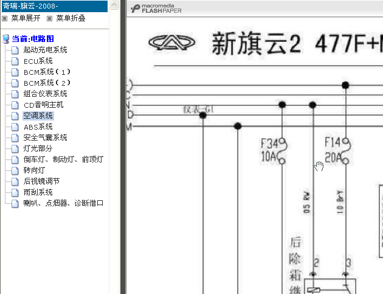Viewport: 383px width, 294px height.
Task: Open the BCM系统(1) diagram
Action: tap(47, 72)
